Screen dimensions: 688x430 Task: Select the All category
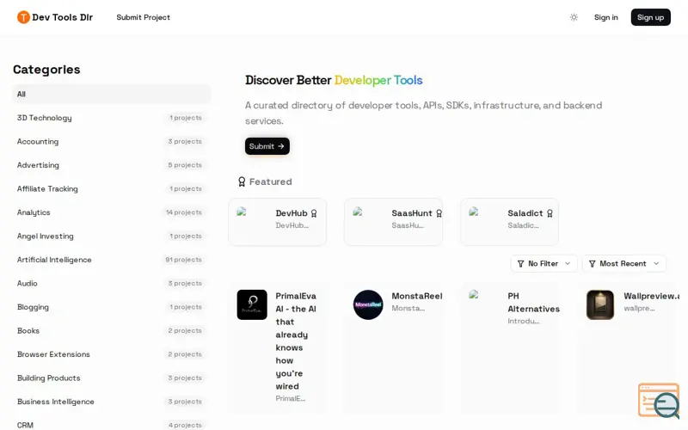point(112,94)
